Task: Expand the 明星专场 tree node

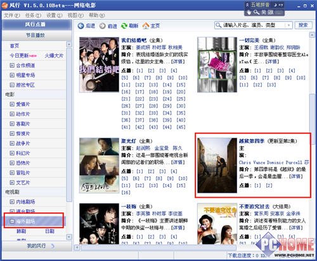Action: [x=12, y=75]
